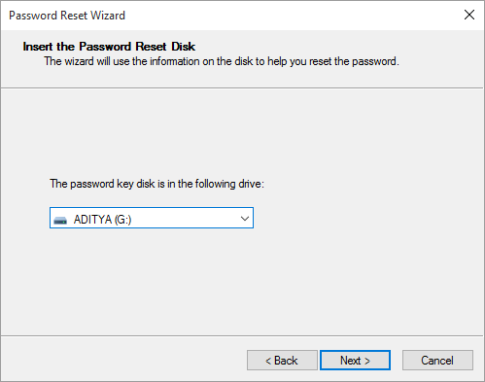
Task: Click the password key disk drive label
Action: pos(156,184)
